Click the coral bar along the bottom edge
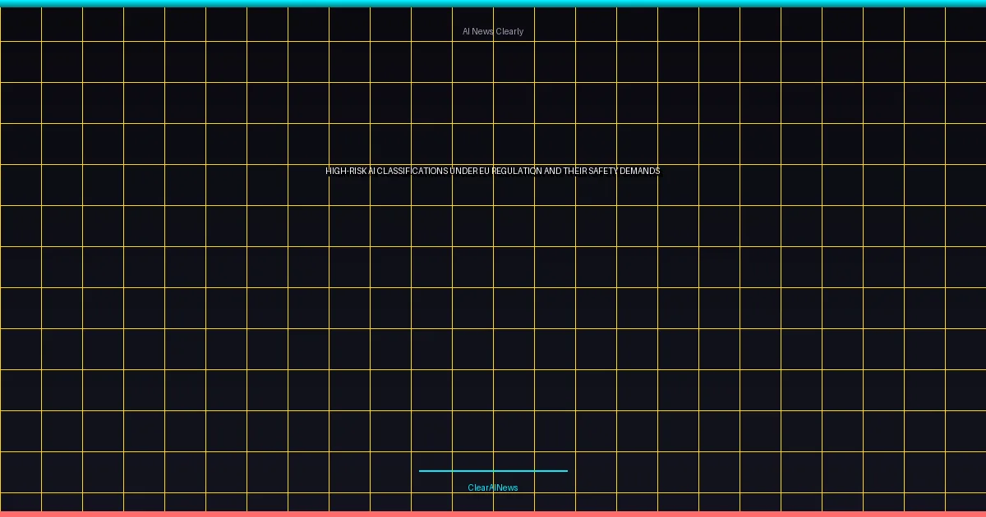986x517 pixels. [493, 514]
